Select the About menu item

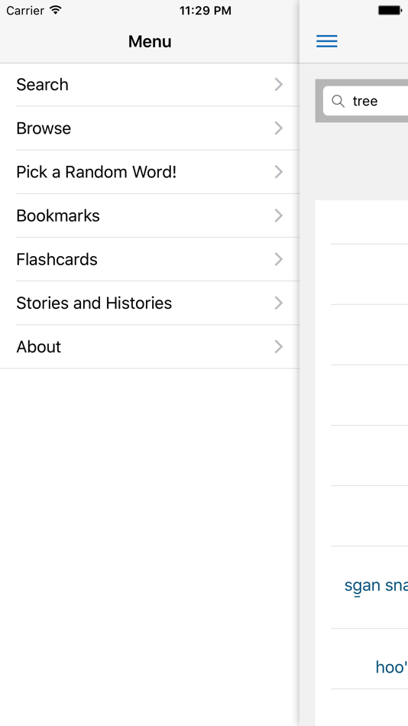coord(150,347)
